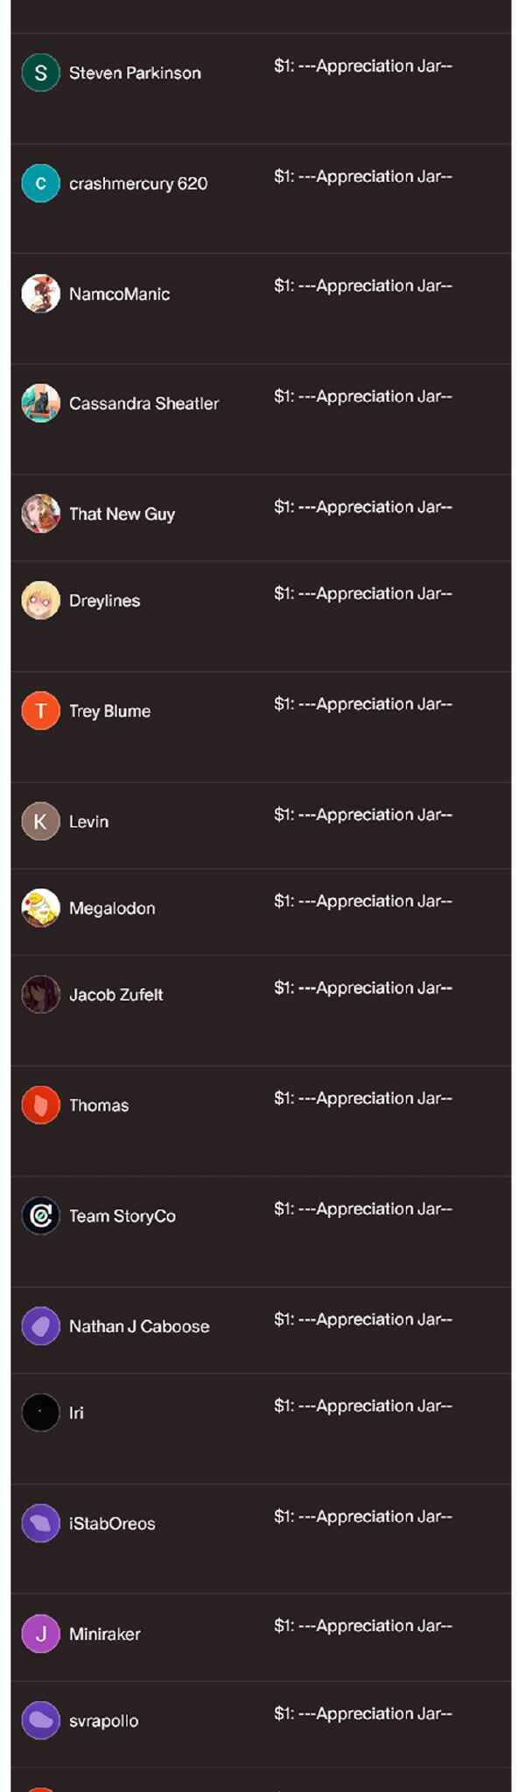Viewport: 525px width, 1792px height.
Task: Select the Team StoryCo logo avatar
Action: 40,1215
